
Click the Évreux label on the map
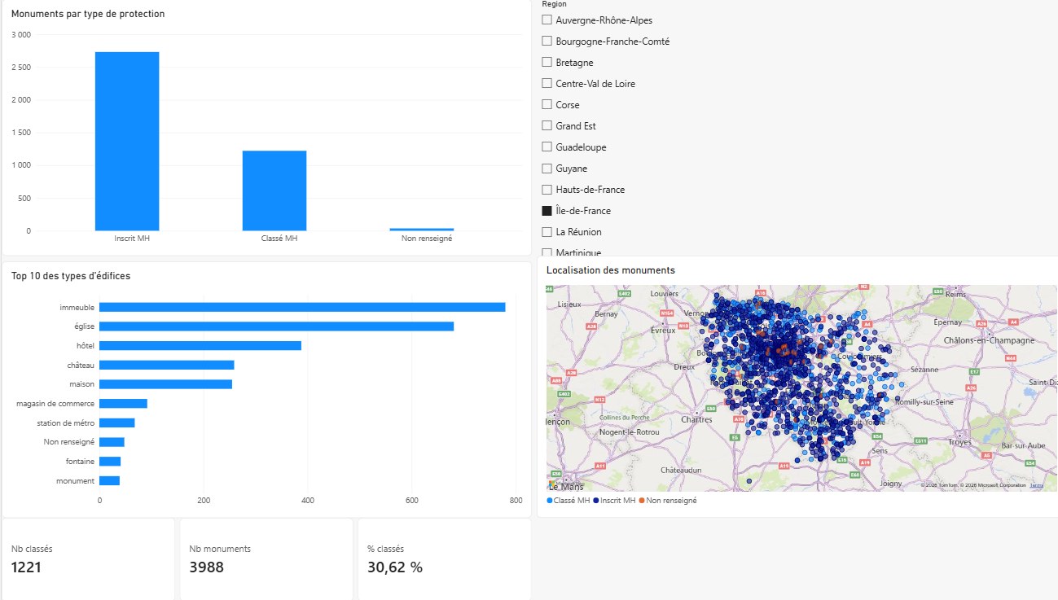click(664, 331)
